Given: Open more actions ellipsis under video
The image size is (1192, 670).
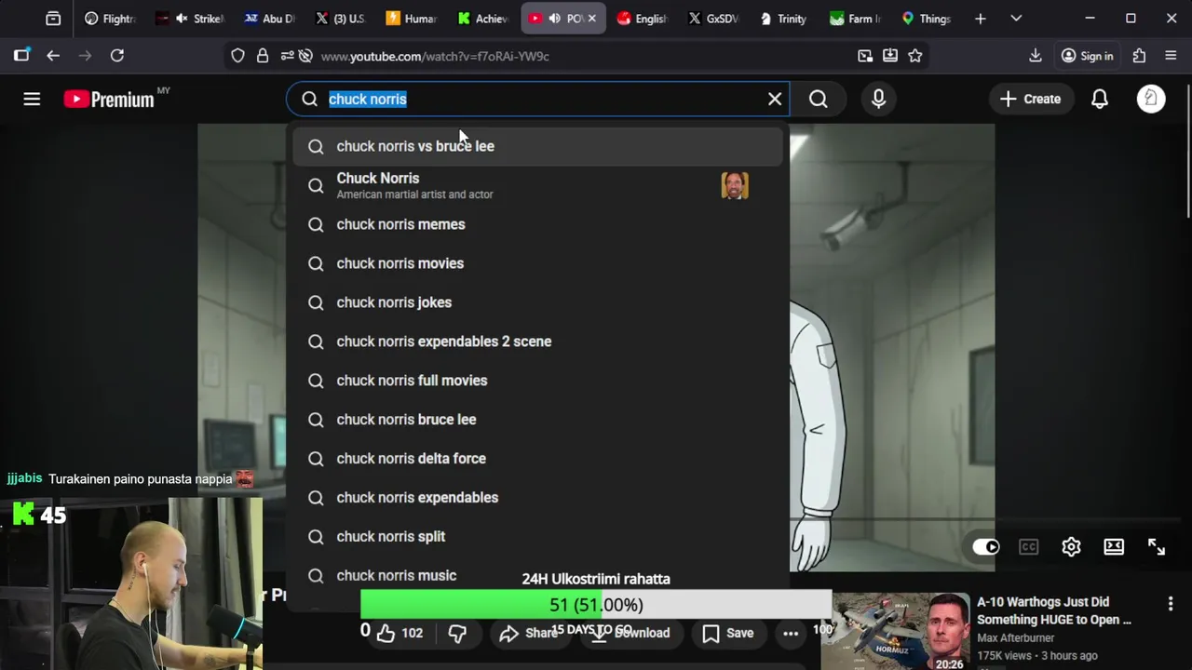Looking at the screenshot, I should 791,633.
